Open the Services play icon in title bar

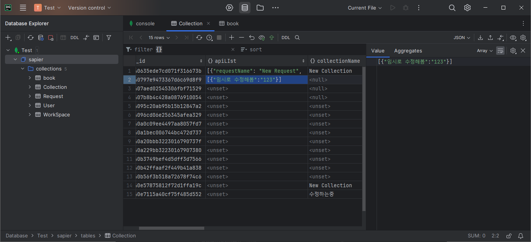click(229, 8)
